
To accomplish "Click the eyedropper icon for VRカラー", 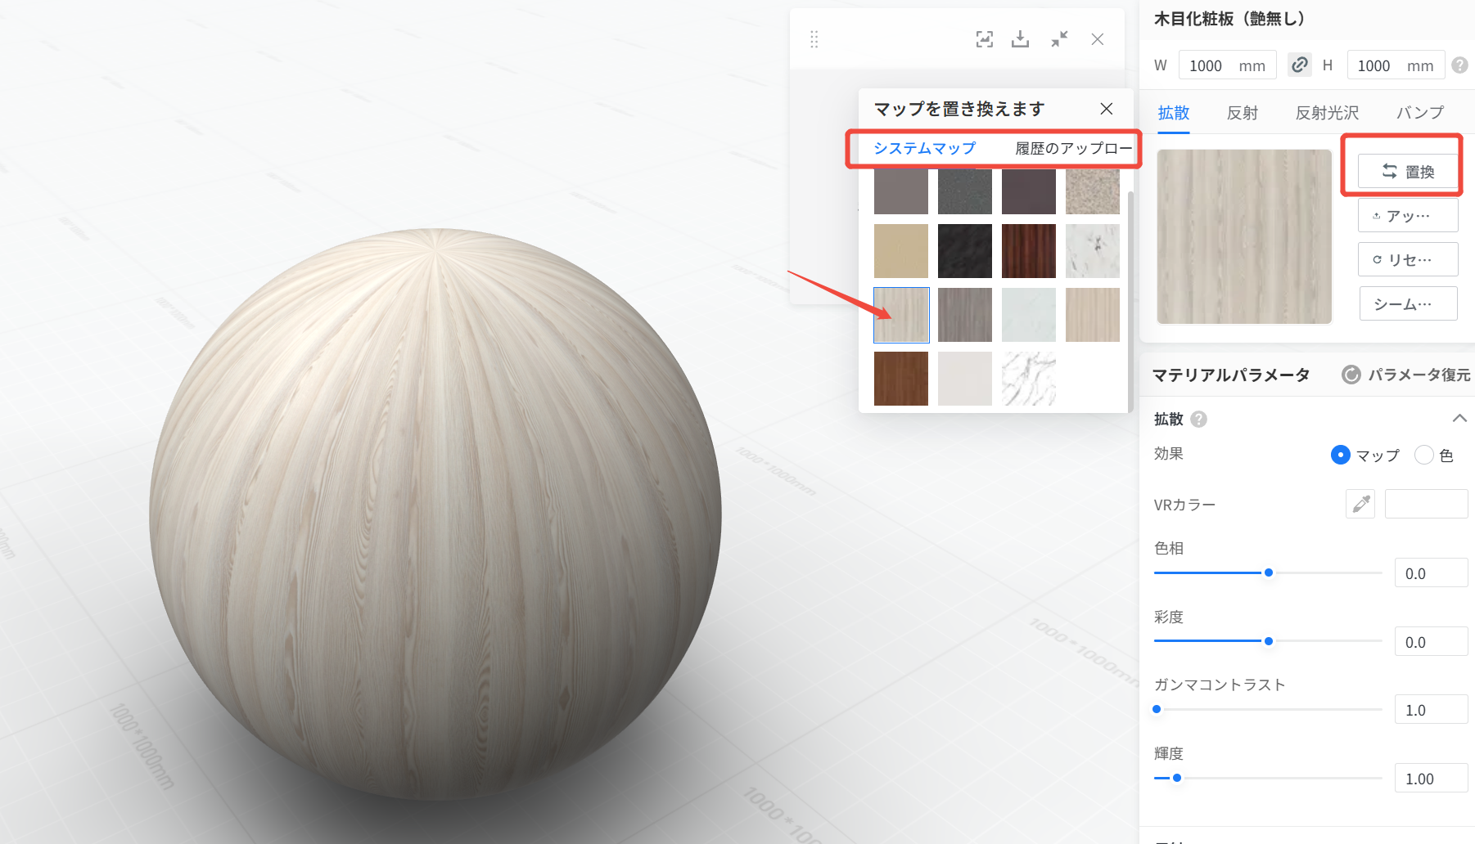I will tap(1360, 504).
